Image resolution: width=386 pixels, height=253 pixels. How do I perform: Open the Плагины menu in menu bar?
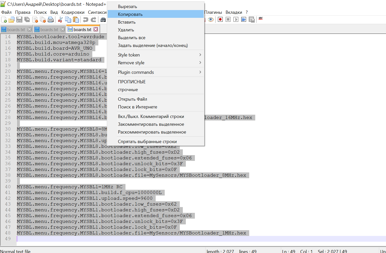pyautogui.click(x=213, y=12)
